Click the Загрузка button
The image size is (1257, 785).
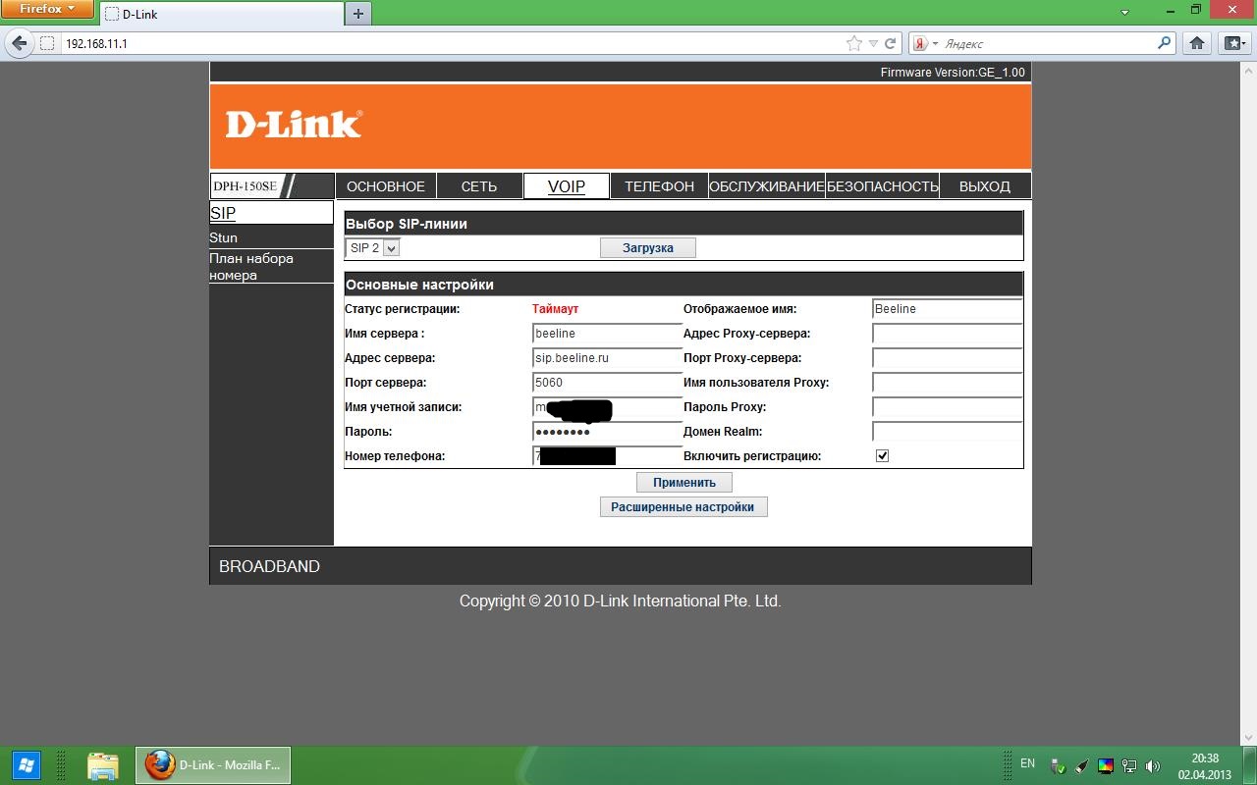pyautogui.click(x=648, y=248)
